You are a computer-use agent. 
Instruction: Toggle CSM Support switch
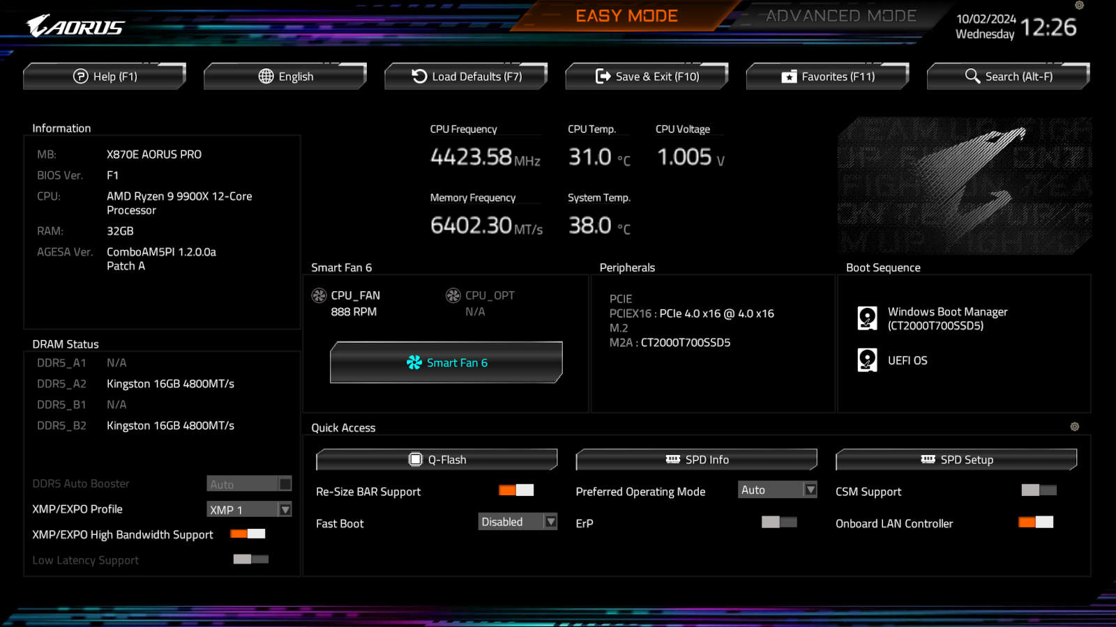tap(1039, 490)
